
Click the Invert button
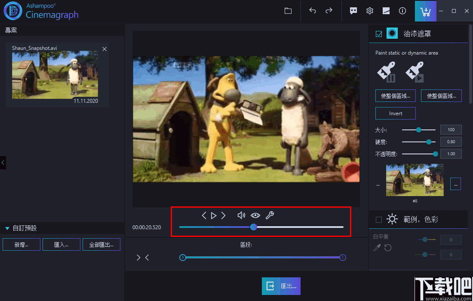pos(395,114)
